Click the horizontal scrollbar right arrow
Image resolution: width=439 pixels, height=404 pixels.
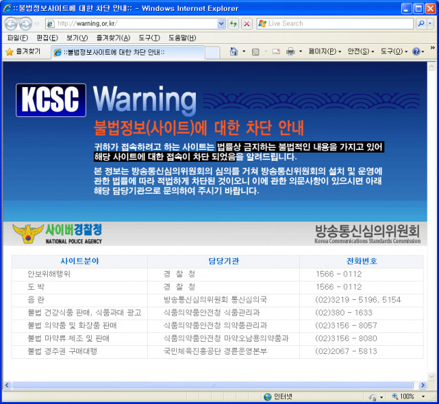coord(423,385)
